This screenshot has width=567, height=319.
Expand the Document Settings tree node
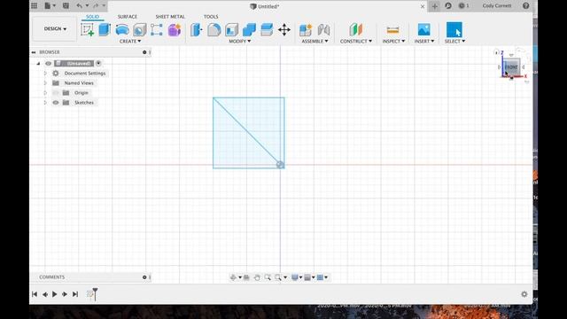[45, 74]
